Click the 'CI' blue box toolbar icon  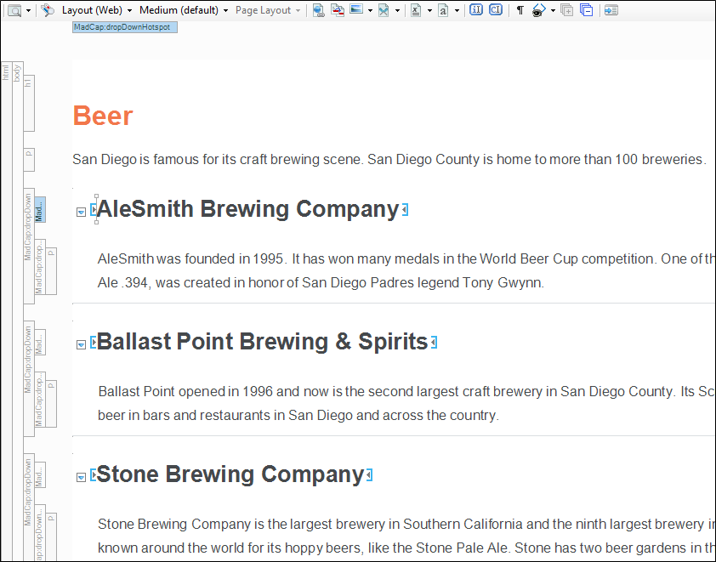(x=496, y=9)
